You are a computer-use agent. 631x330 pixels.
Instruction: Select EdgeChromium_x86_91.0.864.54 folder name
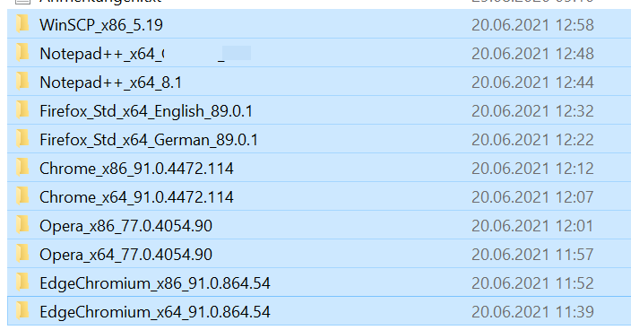point(155,283)
